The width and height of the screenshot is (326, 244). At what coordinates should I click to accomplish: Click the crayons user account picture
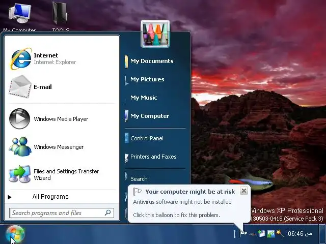155,34
